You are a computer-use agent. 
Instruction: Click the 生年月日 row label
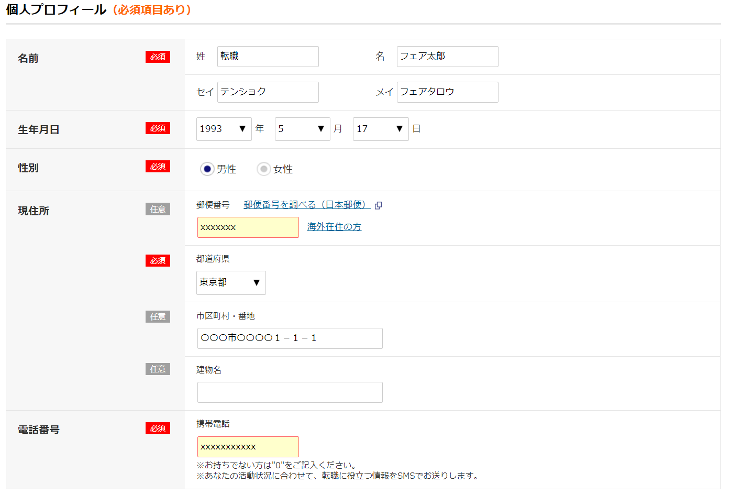[39, 129]
